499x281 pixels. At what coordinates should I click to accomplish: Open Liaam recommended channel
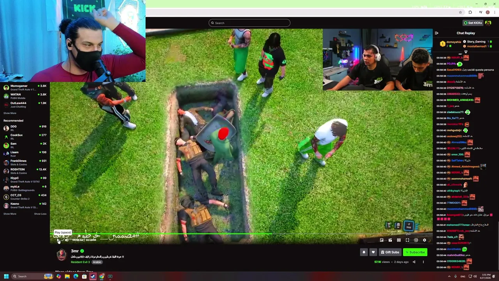(x=25, y=154)
